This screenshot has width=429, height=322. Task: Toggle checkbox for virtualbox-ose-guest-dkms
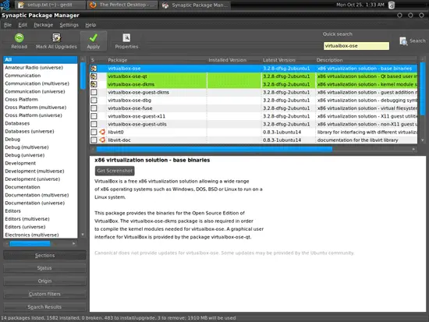tap(94, 92)
